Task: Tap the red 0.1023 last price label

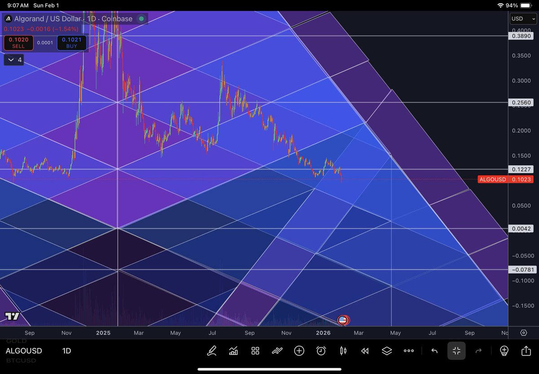Action: (520, 179)
